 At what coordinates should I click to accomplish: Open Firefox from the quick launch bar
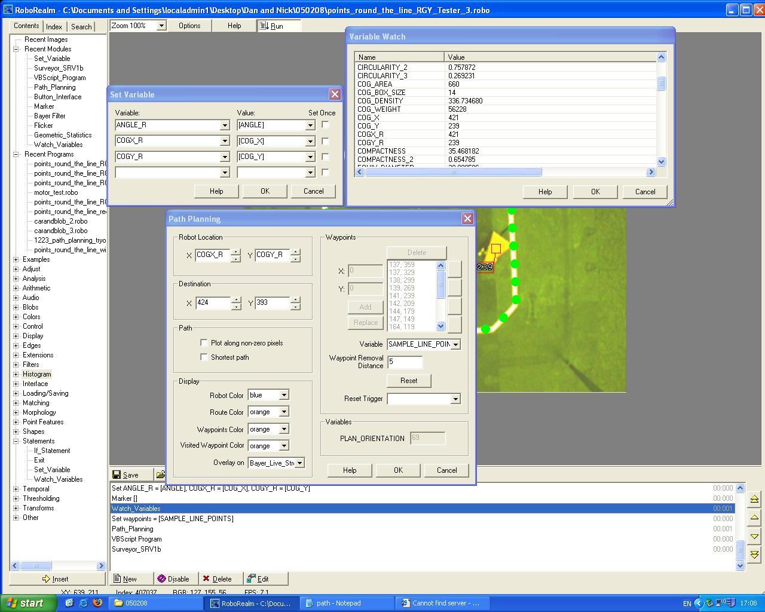point(97,603)
